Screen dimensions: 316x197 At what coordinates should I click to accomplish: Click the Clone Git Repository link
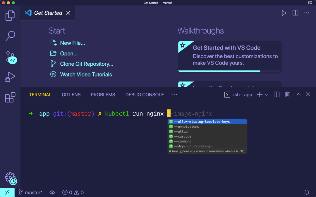[87, 64]
